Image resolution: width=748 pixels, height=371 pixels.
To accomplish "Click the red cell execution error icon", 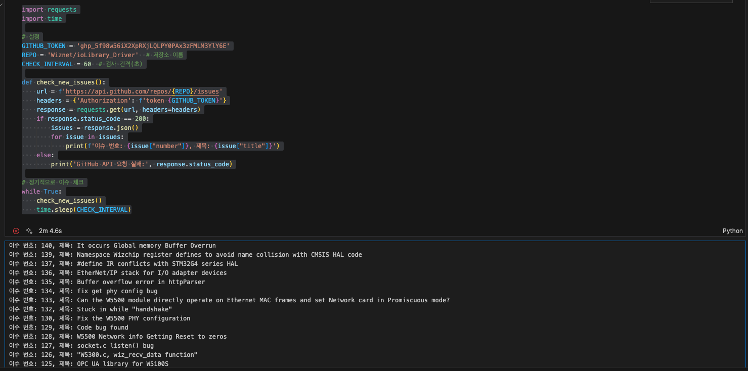I will 16,230.
